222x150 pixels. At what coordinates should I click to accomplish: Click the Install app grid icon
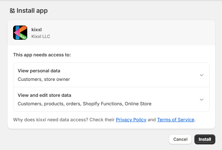(12, 11)
